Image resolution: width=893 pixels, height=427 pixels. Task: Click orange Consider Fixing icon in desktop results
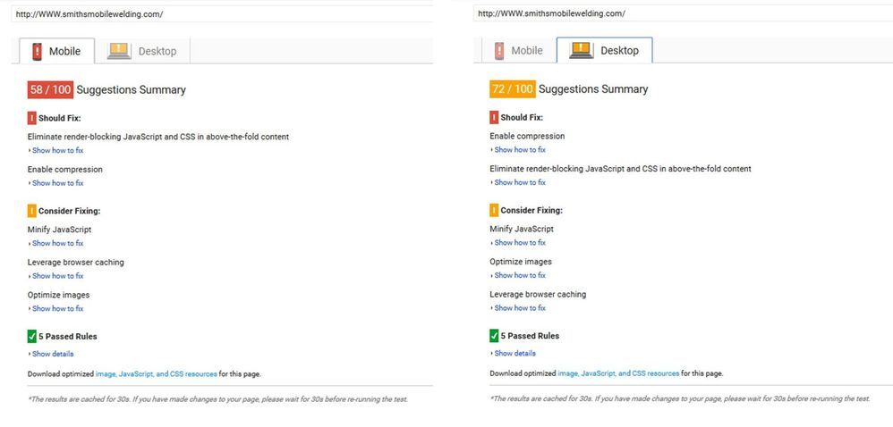(494, 210)
